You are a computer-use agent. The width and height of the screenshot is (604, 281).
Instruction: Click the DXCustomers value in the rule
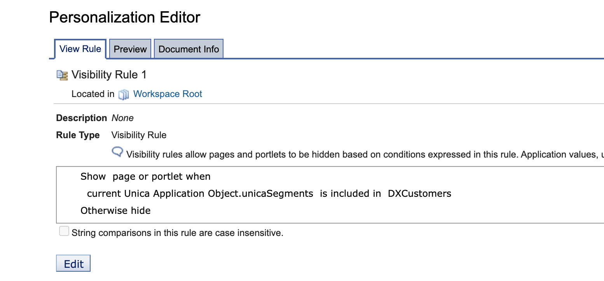click(x=419, y=193)
